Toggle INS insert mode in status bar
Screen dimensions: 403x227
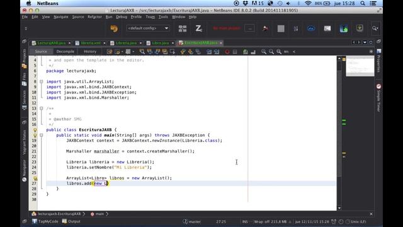(x=245, y=221)
